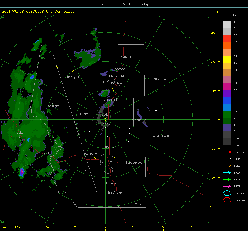Click the storm cell north of Innisfail
The width and height of the screenshot is (248, 231).
click(x=105, y=93)
